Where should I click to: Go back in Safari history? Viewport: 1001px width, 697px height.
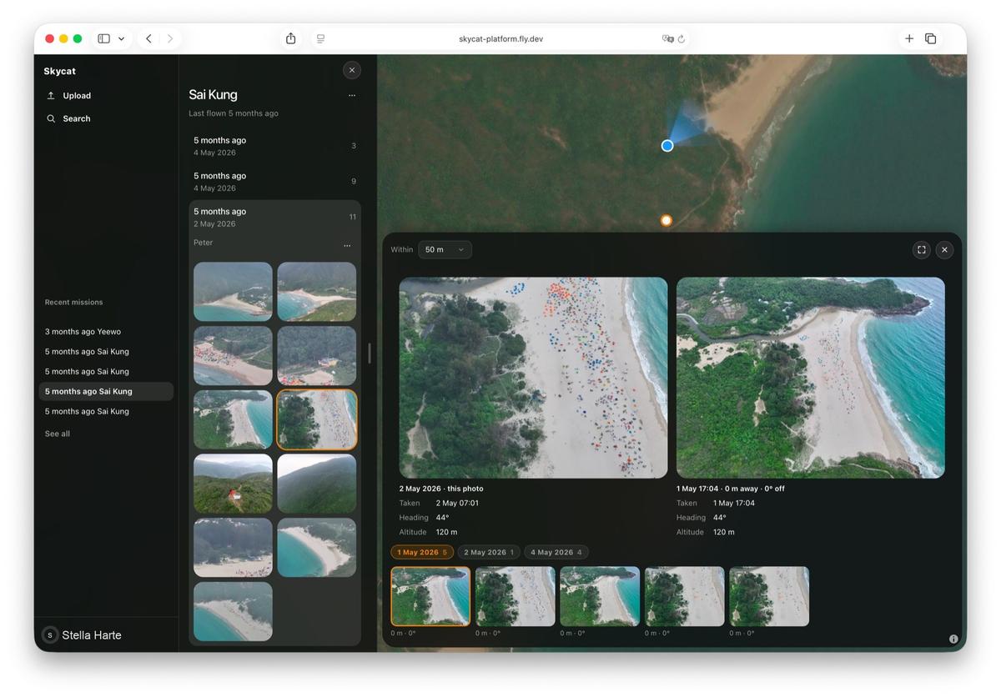pos(148,38)
